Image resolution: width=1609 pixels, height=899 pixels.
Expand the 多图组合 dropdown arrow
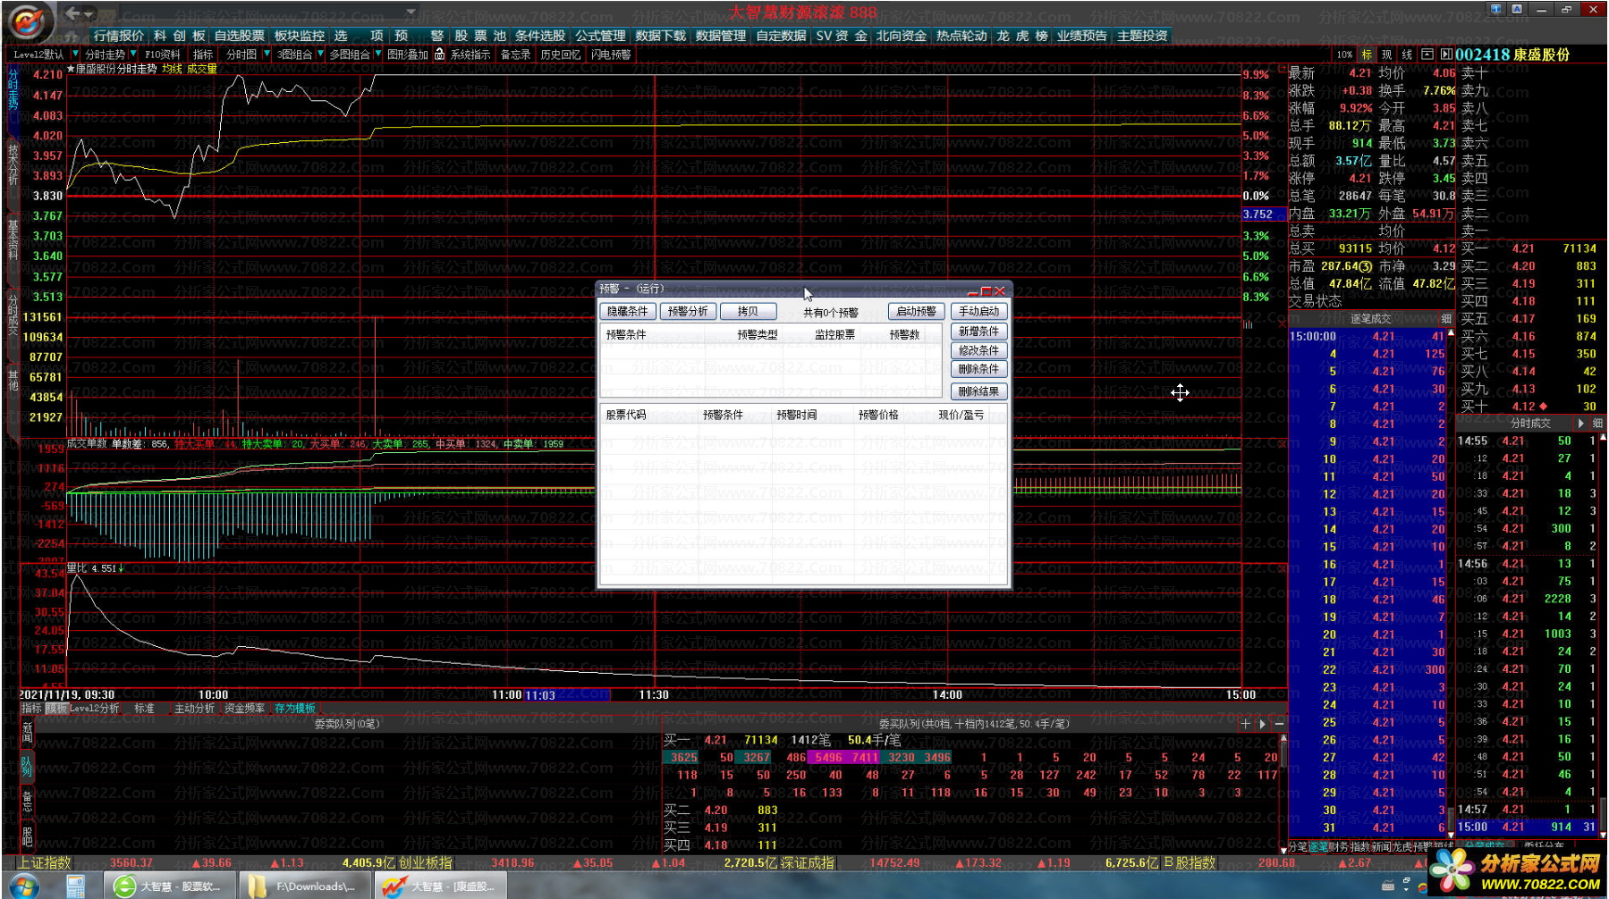click(377, 55)
